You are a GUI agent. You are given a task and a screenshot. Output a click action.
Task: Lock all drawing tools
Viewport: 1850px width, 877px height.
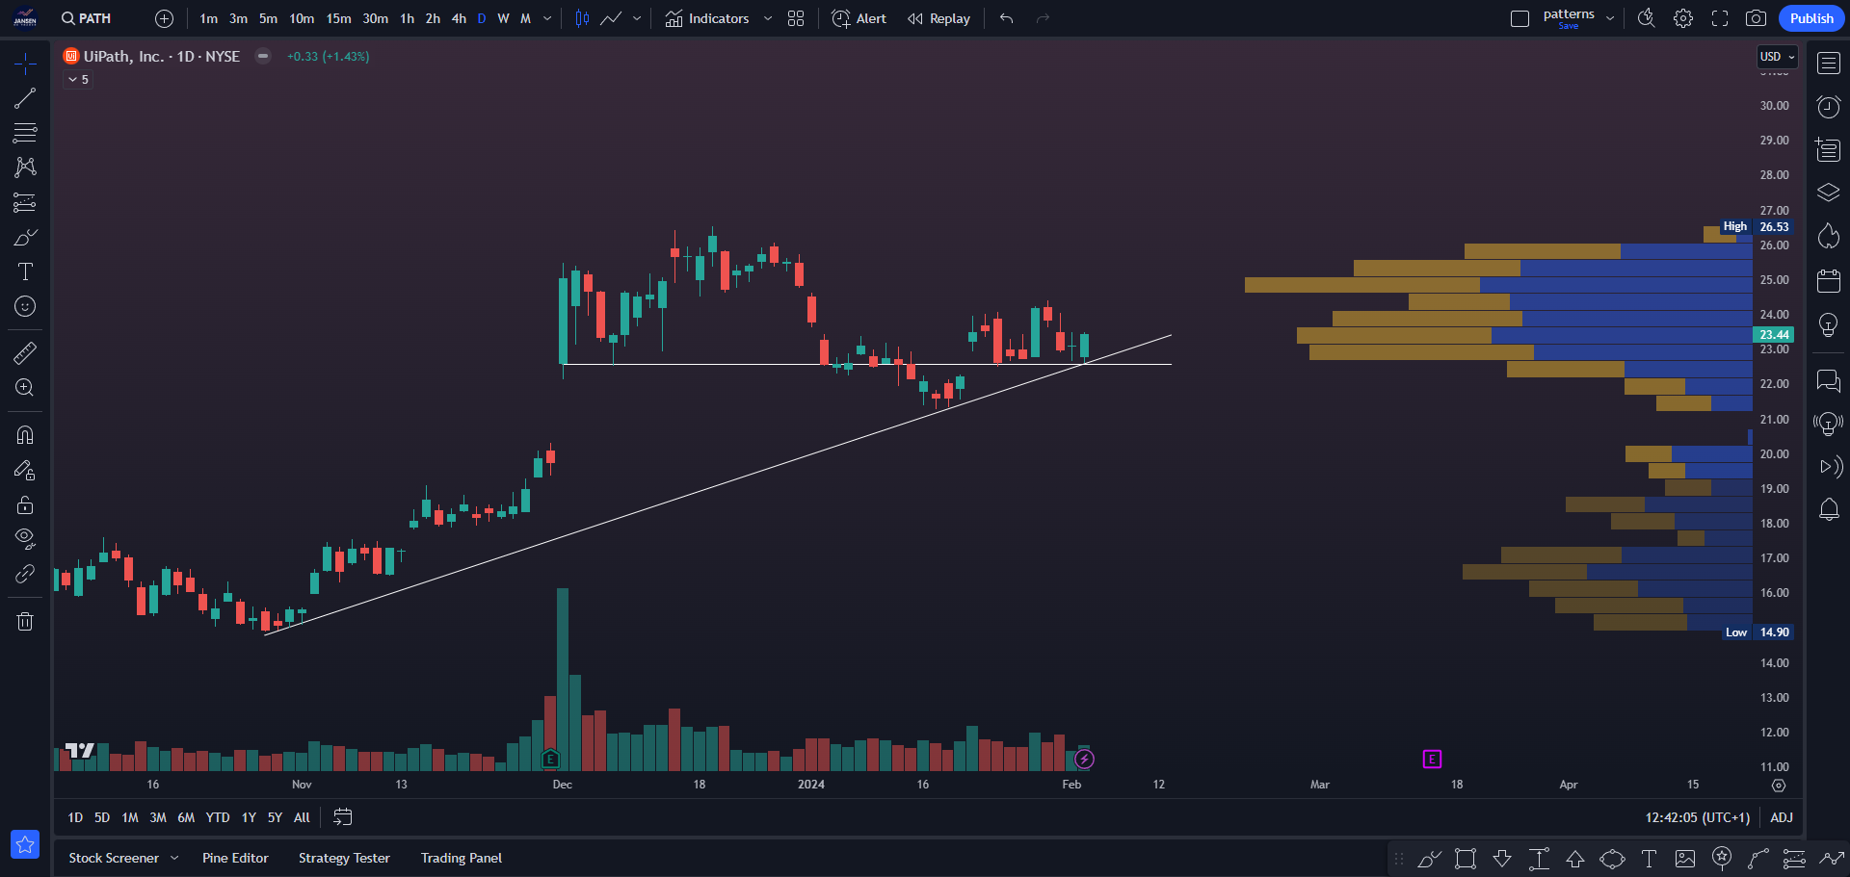coord(25,504)
